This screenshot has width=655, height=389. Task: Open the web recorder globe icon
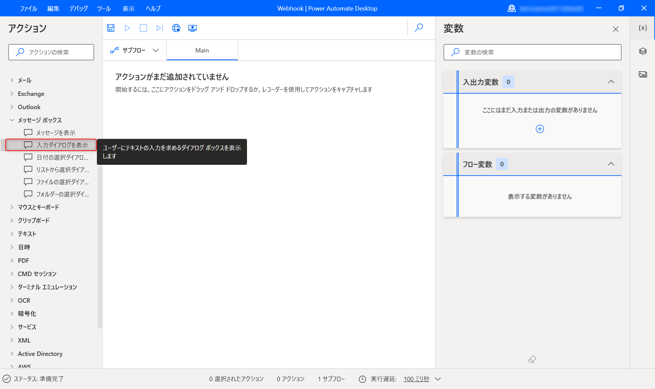point(176,28)
